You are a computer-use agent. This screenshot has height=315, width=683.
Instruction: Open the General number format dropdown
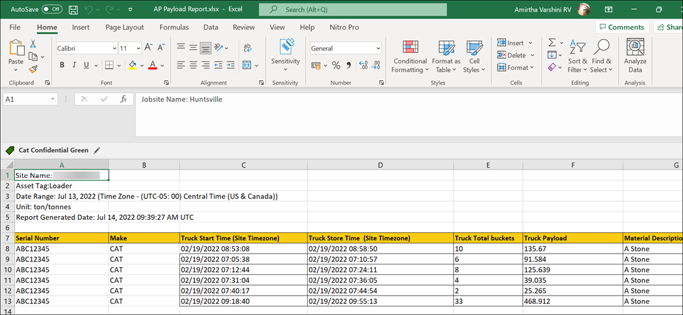(x=378, y=49)
